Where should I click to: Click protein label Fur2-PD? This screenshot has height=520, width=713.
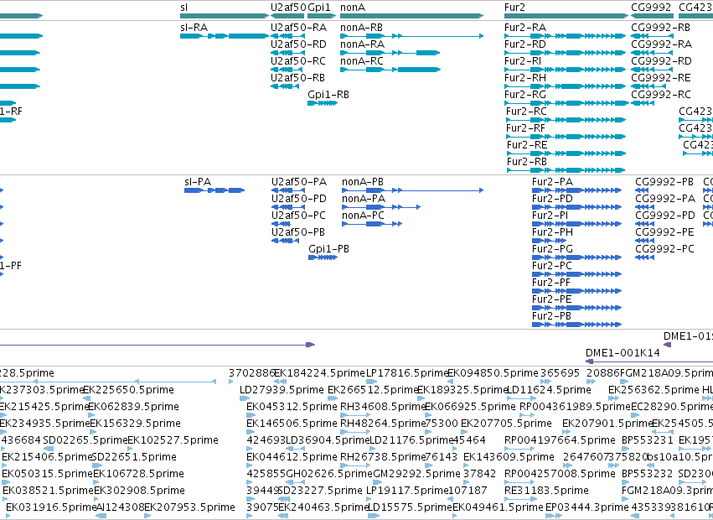pyautogui.click(x=552, y=199)
